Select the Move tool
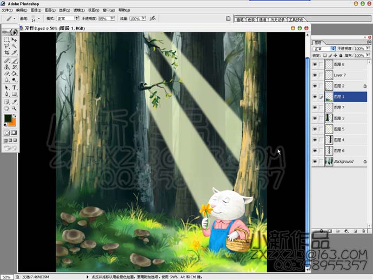This screenshot has width=373, height=280. pos(14,39)
